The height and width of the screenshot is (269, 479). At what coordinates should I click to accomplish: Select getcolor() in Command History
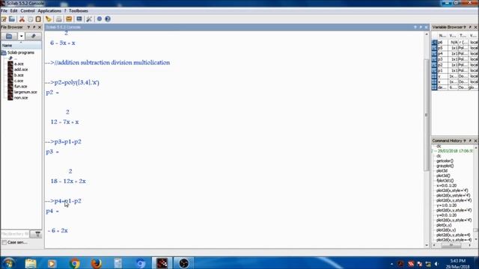pyautogui.click(x=445, y=161)
